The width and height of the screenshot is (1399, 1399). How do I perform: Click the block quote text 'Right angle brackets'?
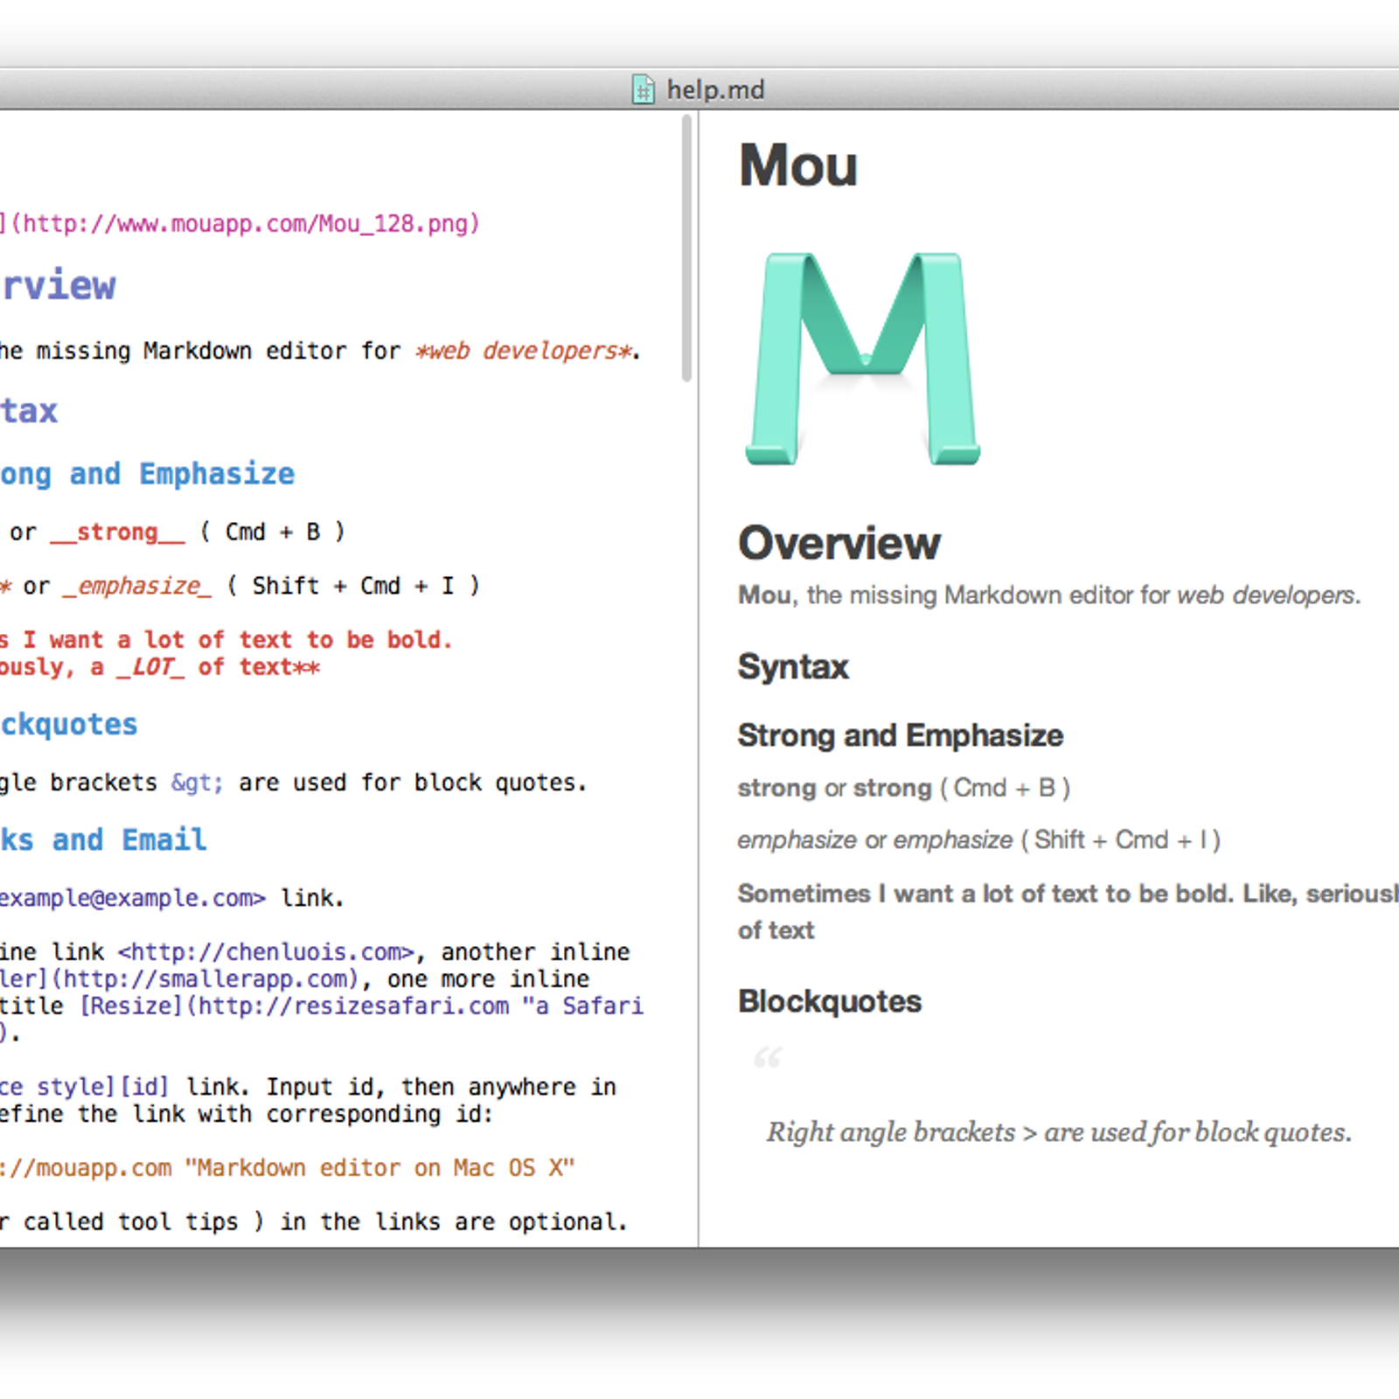[x=1060, y=1132]
